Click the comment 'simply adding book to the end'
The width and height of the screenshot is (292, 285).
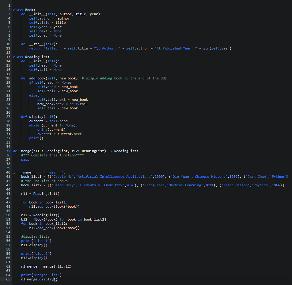(124, 78)
